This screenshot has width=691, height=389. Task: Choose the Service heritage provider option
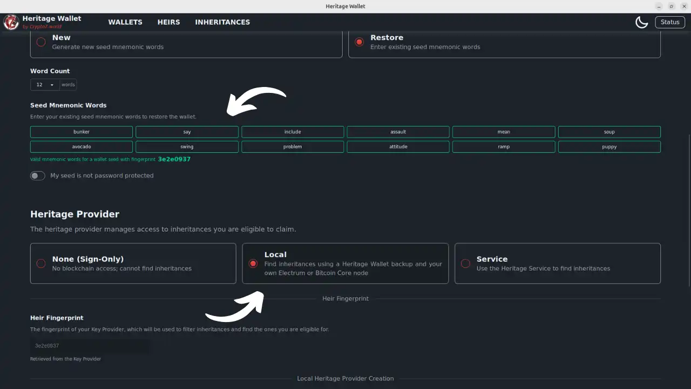pos(465,264)
